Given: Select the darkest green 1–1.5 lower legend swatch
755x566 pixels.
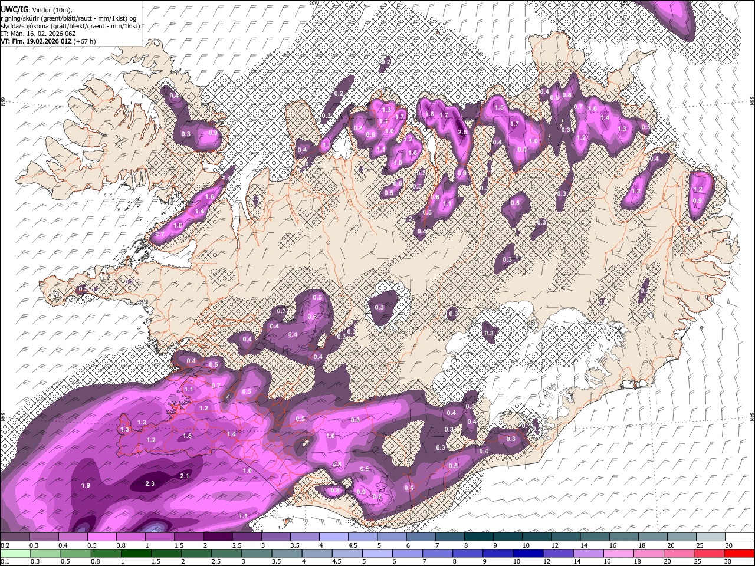Looking at the screenshot, I should coord(137,553).
